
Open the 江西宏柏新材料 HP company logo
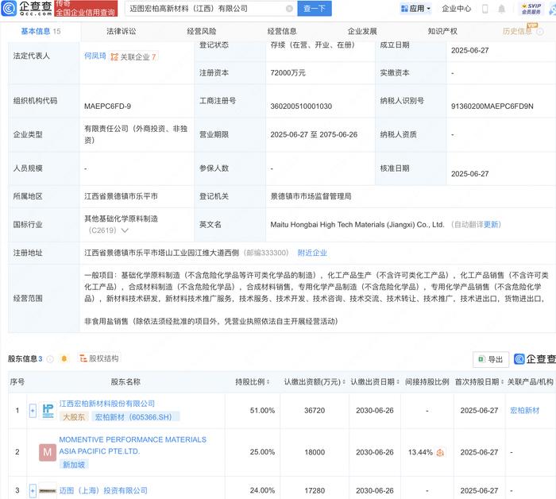(48, 411)
